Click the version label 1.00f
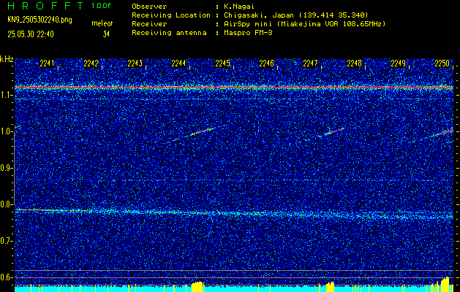Image resolution: width=460 pixels, height=292 pixels. [x=101, y=6]
